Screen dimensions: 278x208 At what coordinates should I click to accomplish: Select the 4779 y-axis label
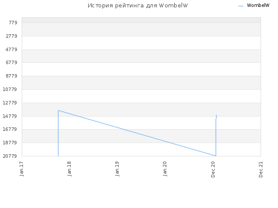point(12,49)
